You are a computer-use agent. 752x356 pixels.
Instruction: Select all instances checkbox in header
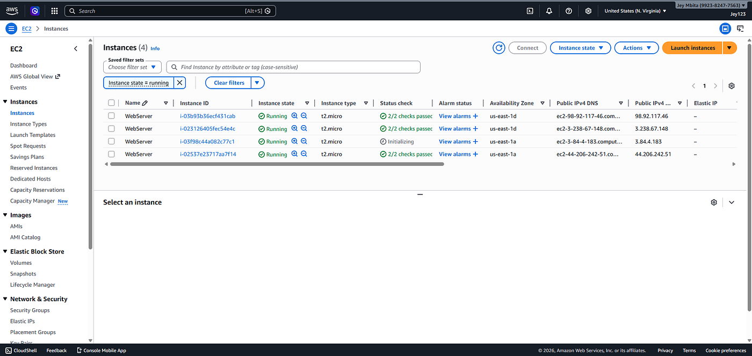coord(111,103)
